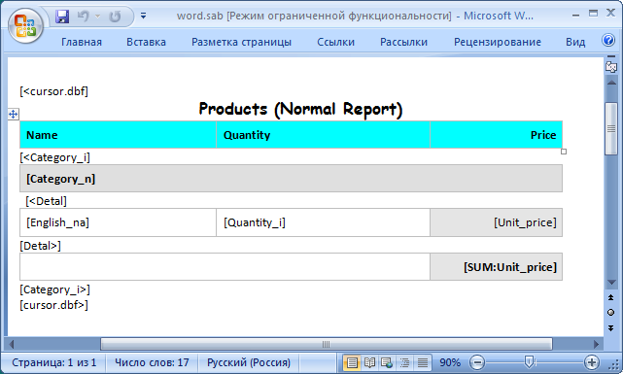Viewport: 623px width, 374px height.
Task: Zoom in with the plus button
Action: 592,362
